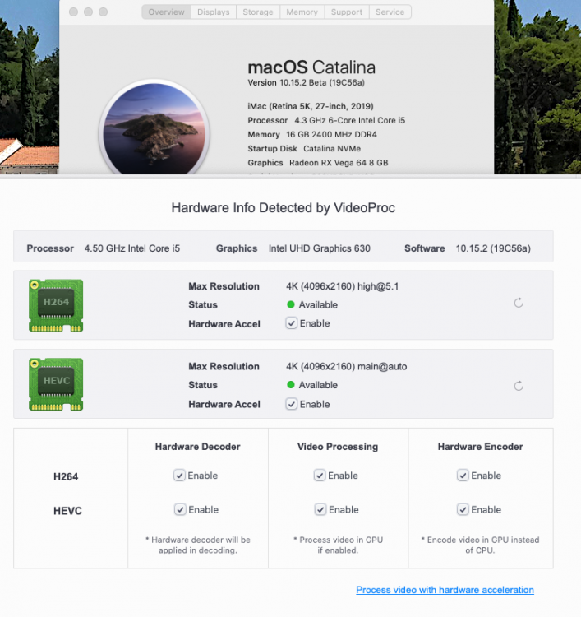Select the Overview tab
581x617 pixels.
(x=166, y=12)
